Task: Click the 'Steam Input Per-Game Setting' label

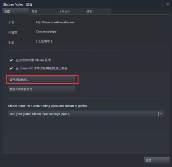Action: pos(47,106)
